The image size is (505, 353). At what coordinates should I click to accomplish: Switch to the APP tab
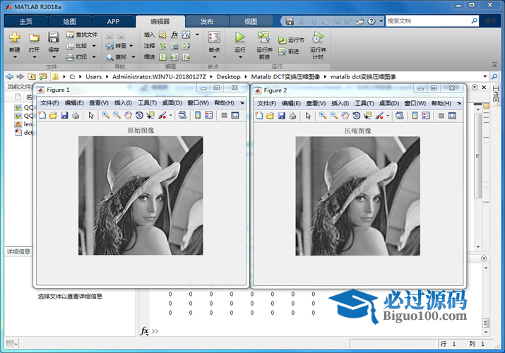113,22
